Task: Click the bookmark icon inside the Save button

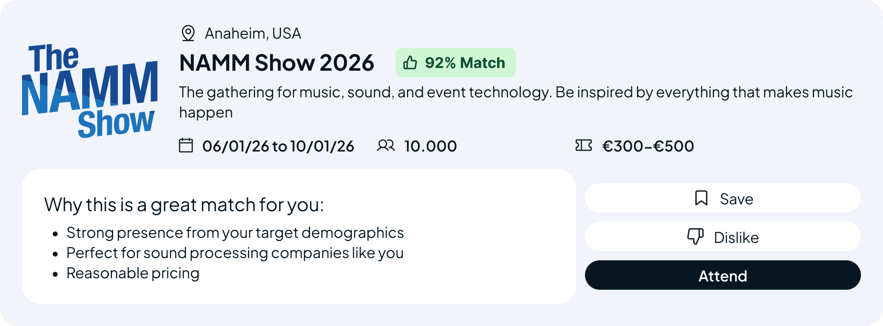Action: click(700, 198)
